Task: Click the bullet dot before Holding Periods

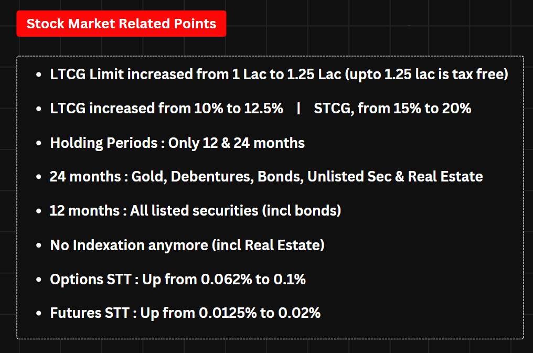Action: [39, 143]
